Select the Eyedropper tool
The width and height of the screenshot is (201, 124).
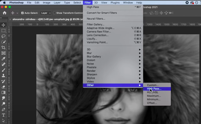[4, 59]
